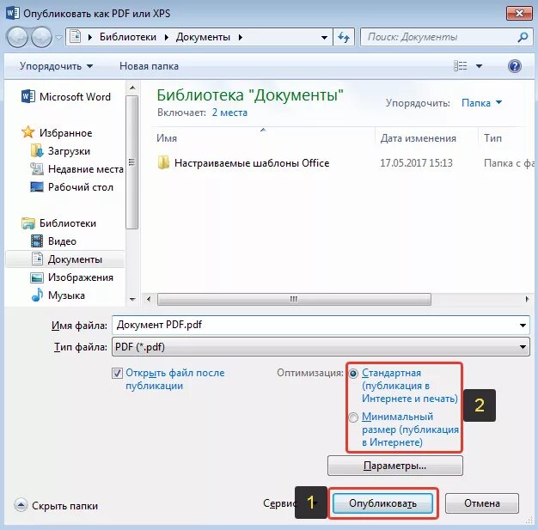Select Рабочий стол in the sidebar
This screenshot has width=538, height=530.
(x=81, y=187)
